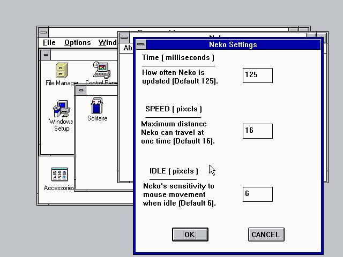343x257 pixels.
Task: Open the Options menu
Action: (77, 42)
